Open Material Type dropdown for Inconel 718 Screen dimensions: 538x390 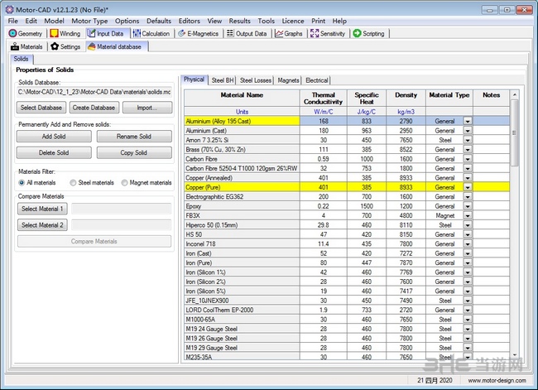pyautogui.click(x=468, y=244)
